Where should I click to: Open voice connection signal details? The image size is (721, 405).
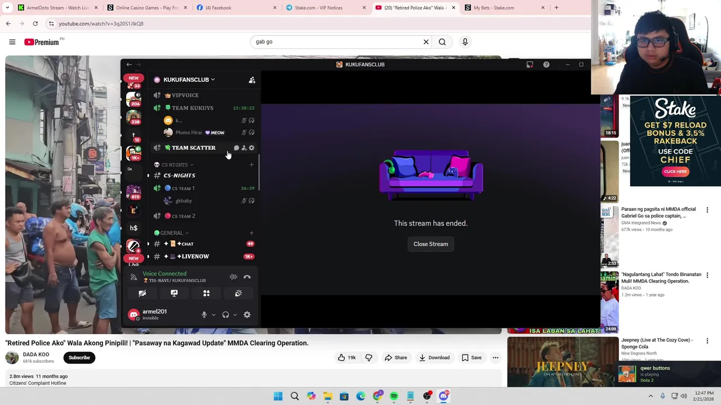click(x=133, y=277)
